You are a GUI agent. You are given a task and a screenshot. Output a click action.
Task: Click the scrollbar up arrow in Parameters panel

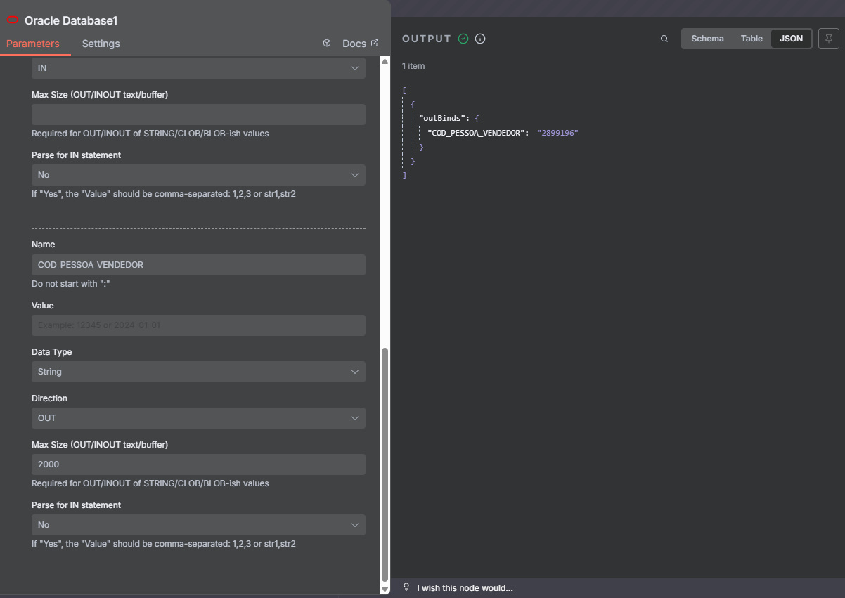pos(385,61)
